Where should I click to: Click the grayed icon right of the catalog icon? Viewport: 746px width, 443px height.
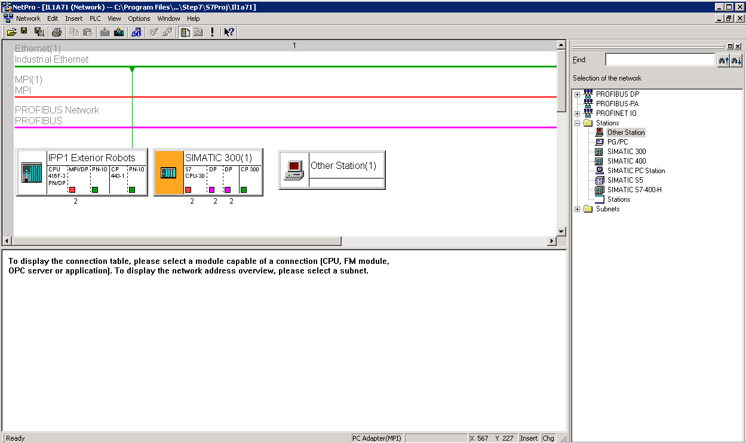(x=198, y=32)
